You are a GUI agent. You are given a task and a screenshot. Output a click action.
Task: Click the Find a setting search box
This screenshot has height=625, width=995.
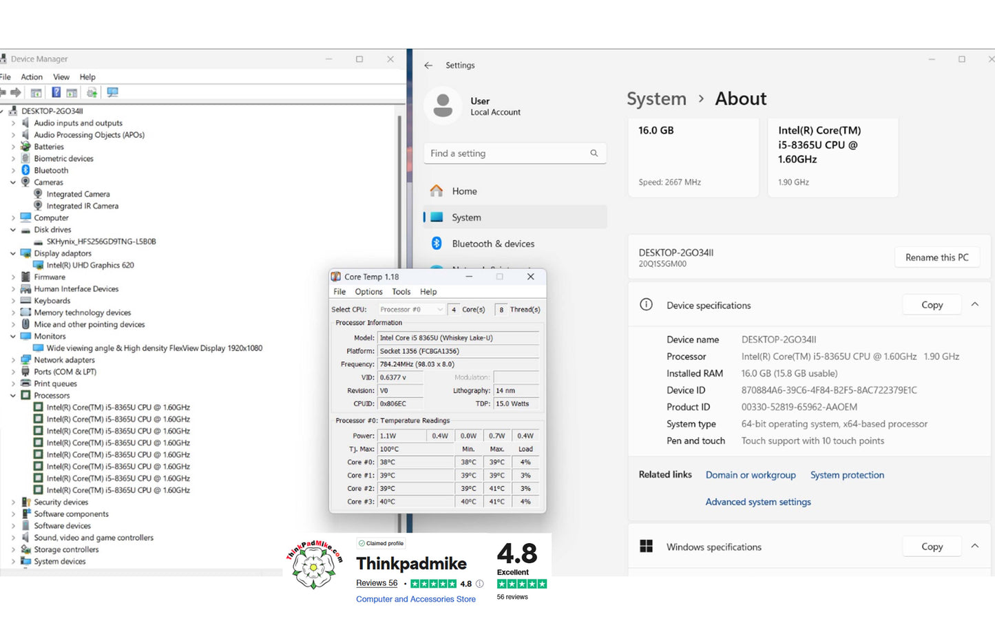pos(515,153)
